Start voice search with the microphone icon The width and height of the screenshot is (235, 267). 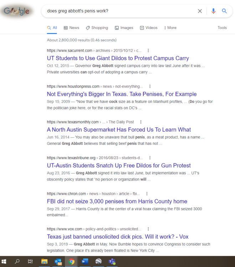213,11
